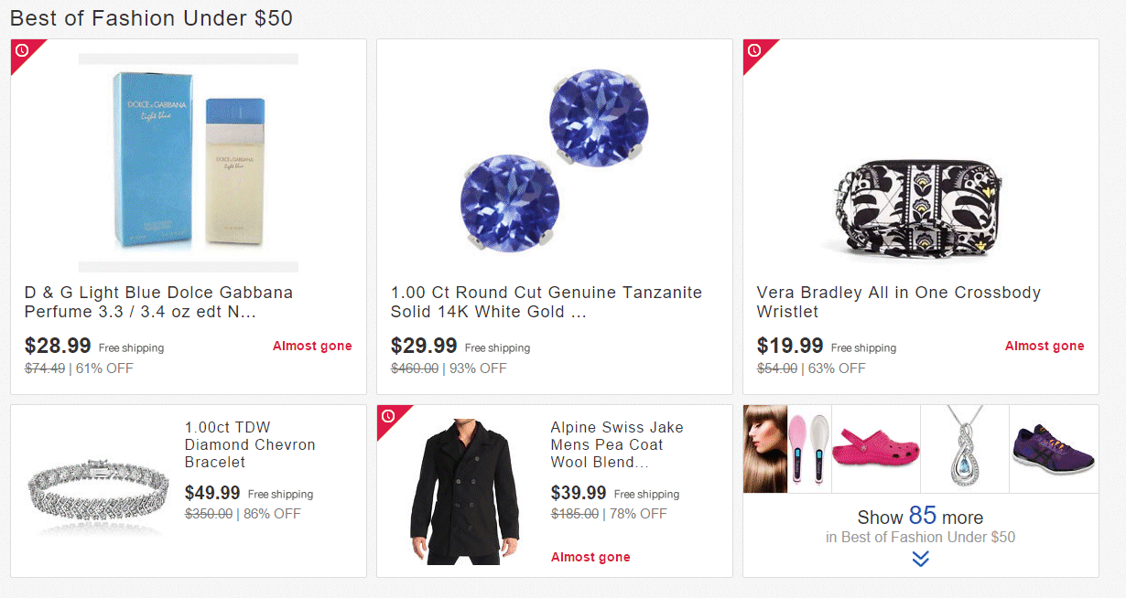Open 1.00 Ct Round Cut Tanzanite title link
This screenshot has height=598, width=1126.
(546, 302)
